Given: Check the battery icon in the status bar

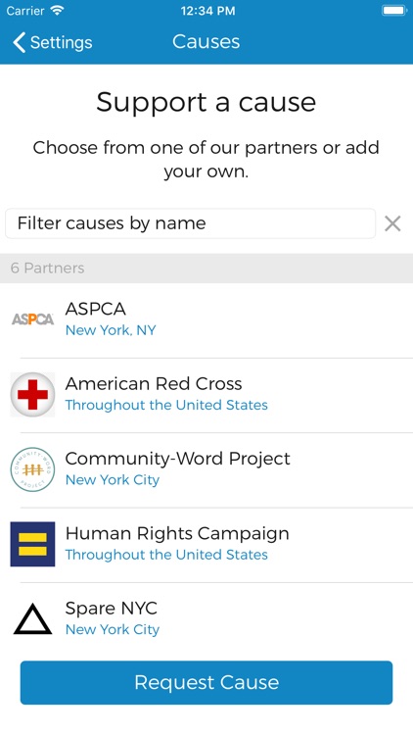Looking at the screenshot, I should click(x=394, y=11).
